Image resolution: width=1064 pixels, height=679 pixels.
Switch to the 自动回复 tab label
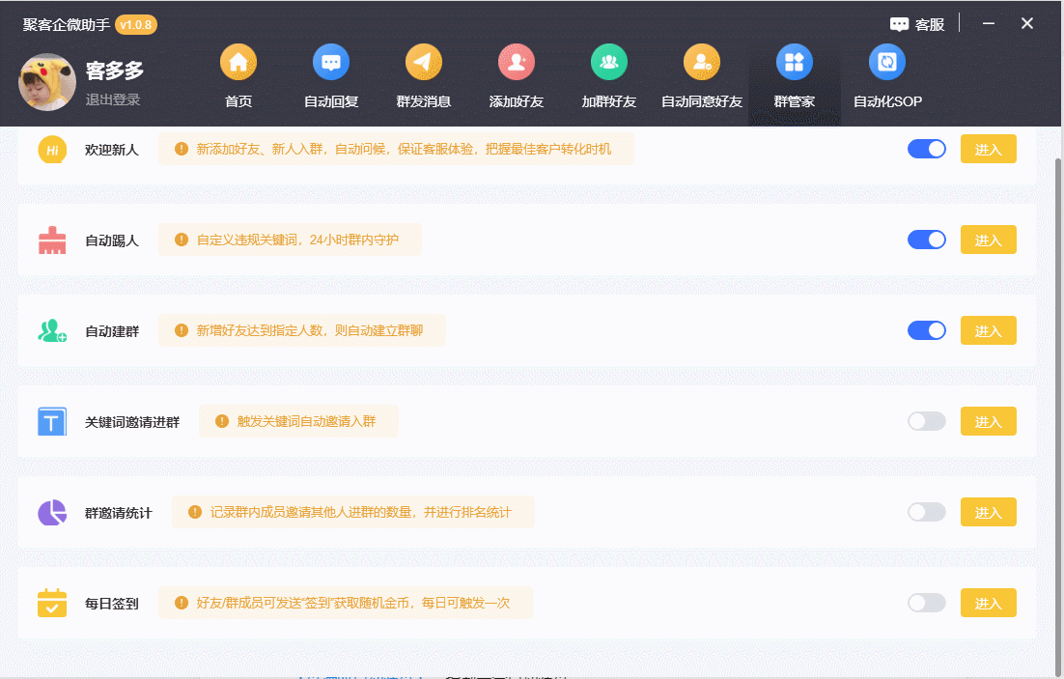(331, 101)
